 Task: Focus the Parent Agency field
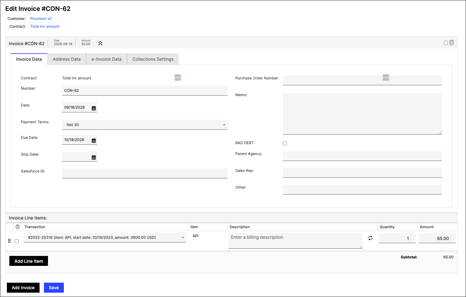click(362, 156)
